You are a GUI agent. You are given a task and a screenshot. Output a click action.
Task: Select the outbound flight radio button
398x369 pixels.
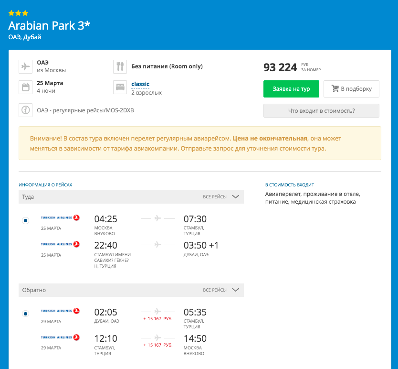click(25, 220)
